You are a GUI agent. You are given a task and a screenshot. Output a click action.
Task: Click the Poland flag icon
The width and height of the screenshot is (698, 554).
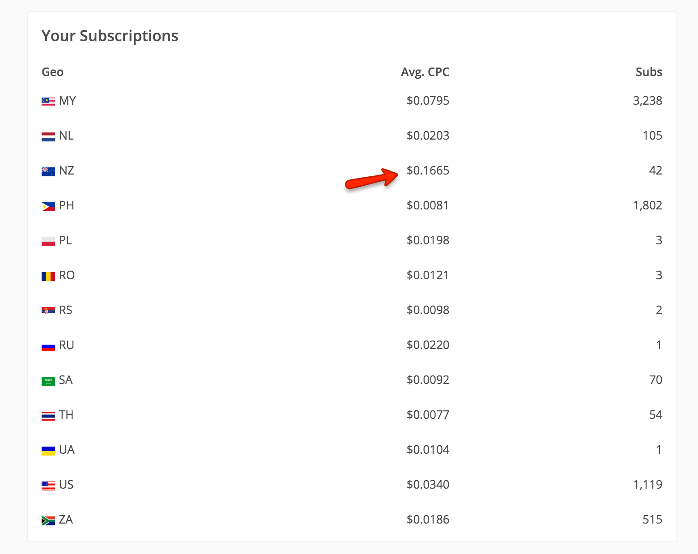tap(48, 241)
